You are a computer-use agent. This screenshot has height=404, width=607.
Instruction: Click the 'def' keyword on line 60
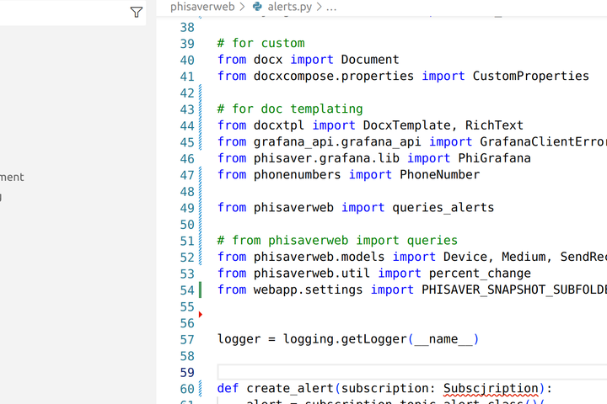click(228, 388)
